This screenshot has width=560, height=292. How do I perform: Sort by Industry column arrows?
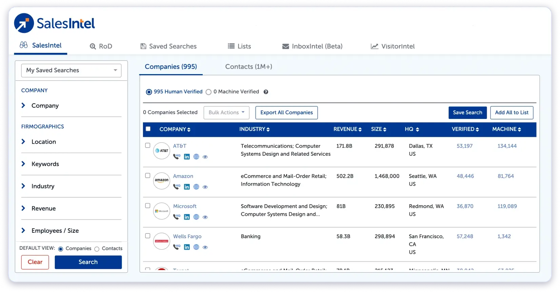(x=268, y=129)
